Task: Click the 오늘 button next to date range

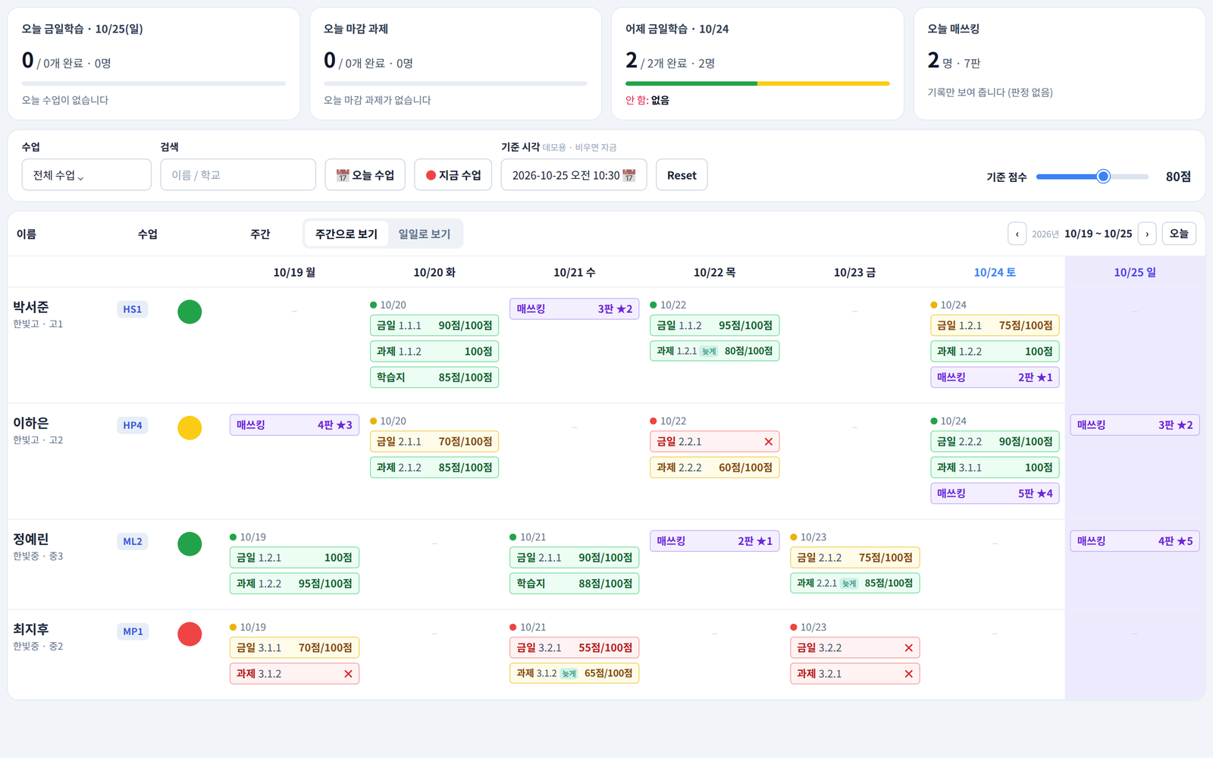Action: click(1179, 233)
